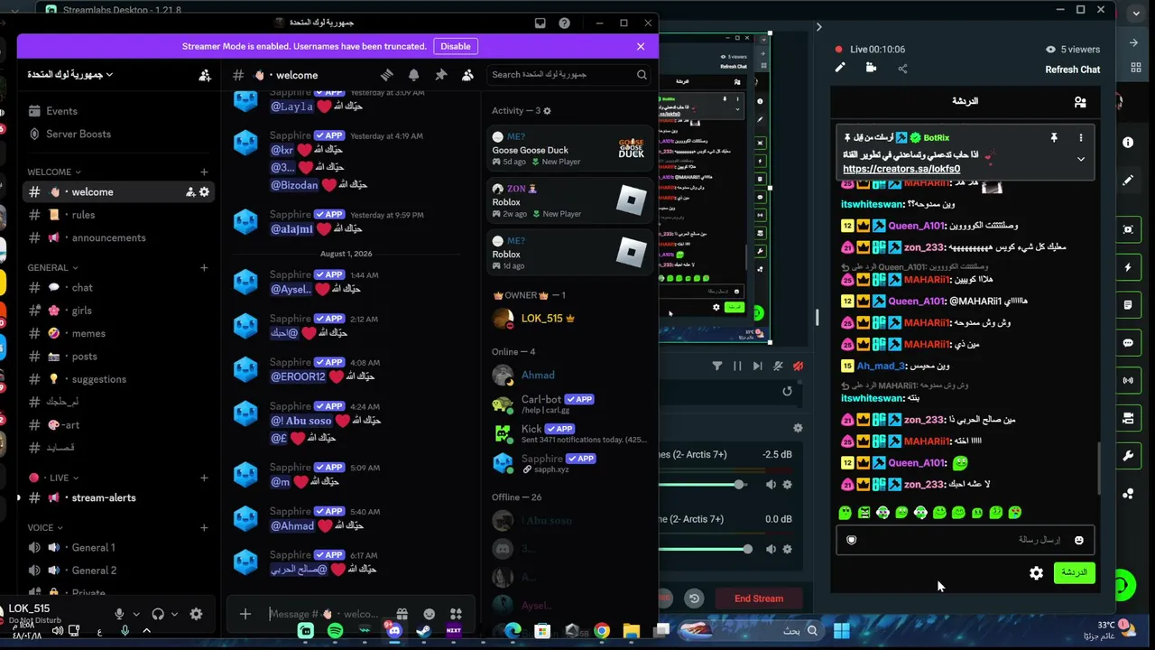This screenshot has width=1155, height=650.
Task: Pause the Streamlabs events feed
Action: point(737,366)
